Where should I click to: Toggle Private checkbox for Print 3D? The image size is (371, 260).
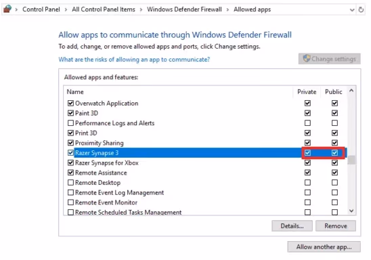[x=307, y=133]
